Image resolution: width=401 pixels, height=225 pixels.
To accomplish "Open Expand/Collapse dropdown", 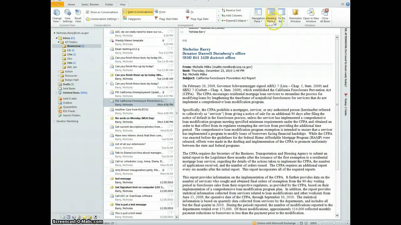I will pos(235,21).
